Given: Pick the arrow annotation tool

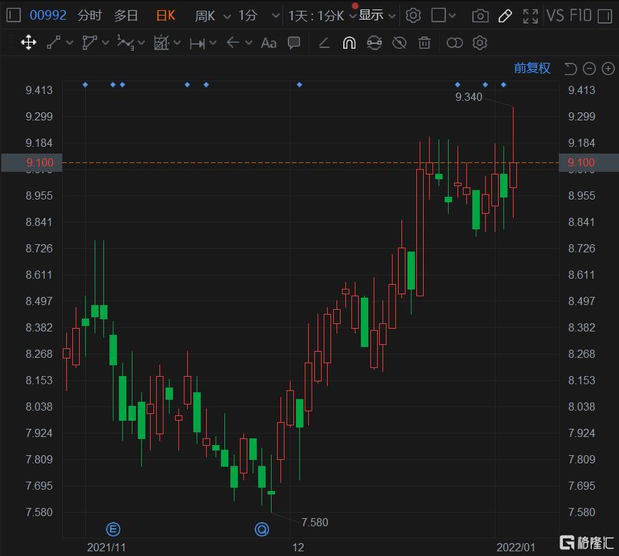Looking at the screenshot, I should click(233, 43).
